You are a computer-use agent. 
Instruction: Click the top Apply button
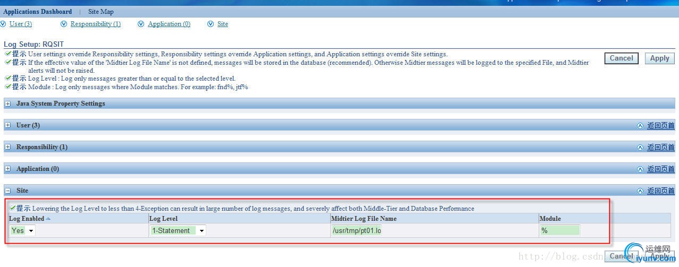tap(660, 58)
